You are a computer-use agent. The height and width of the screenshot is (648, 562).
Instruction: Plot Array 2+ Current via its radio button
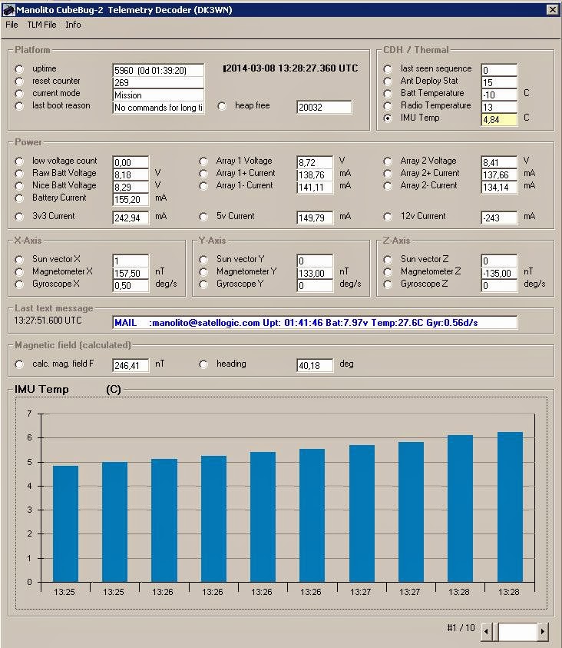[x=388, y=174]
